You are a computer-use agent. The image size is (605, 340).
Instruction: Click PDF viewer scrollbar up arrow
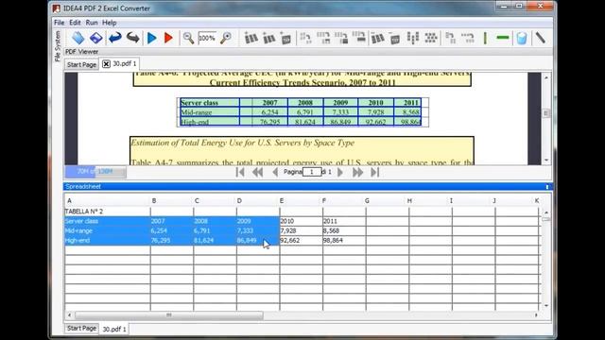point(546,77)
